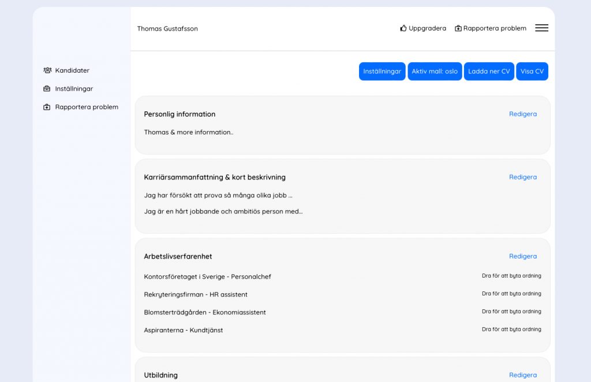Open the hamburger menu
This screenshot has height=382, width=591.
tap(541, 28)
